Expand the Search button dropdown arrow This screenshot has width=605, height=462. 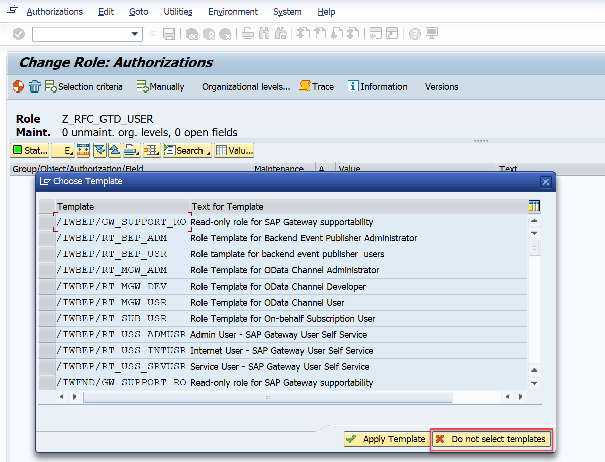pyautogui.click(x=208, y=152)
